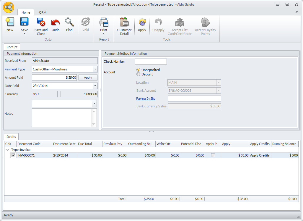
Task: Click the Apply icon in Tools group
Action: tap(142, 22)
